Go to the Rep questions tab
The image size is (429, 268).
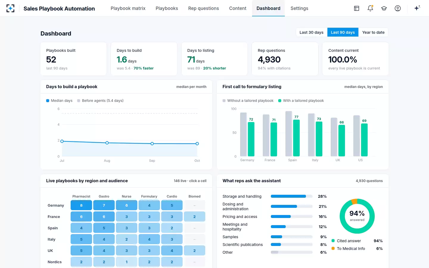203,8
